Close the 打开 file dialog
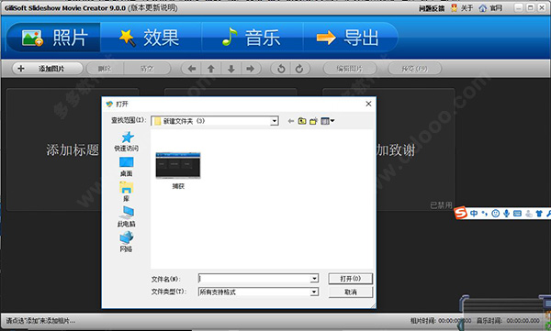The height and width of the screenshot is (331, 551). pos(368,104)
